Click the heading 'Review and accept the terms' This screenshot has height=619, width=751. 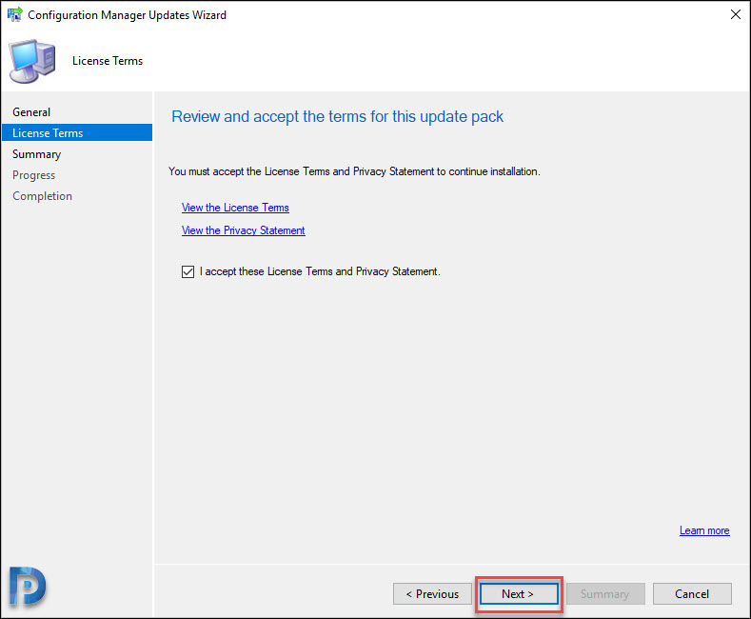[337, 116]
